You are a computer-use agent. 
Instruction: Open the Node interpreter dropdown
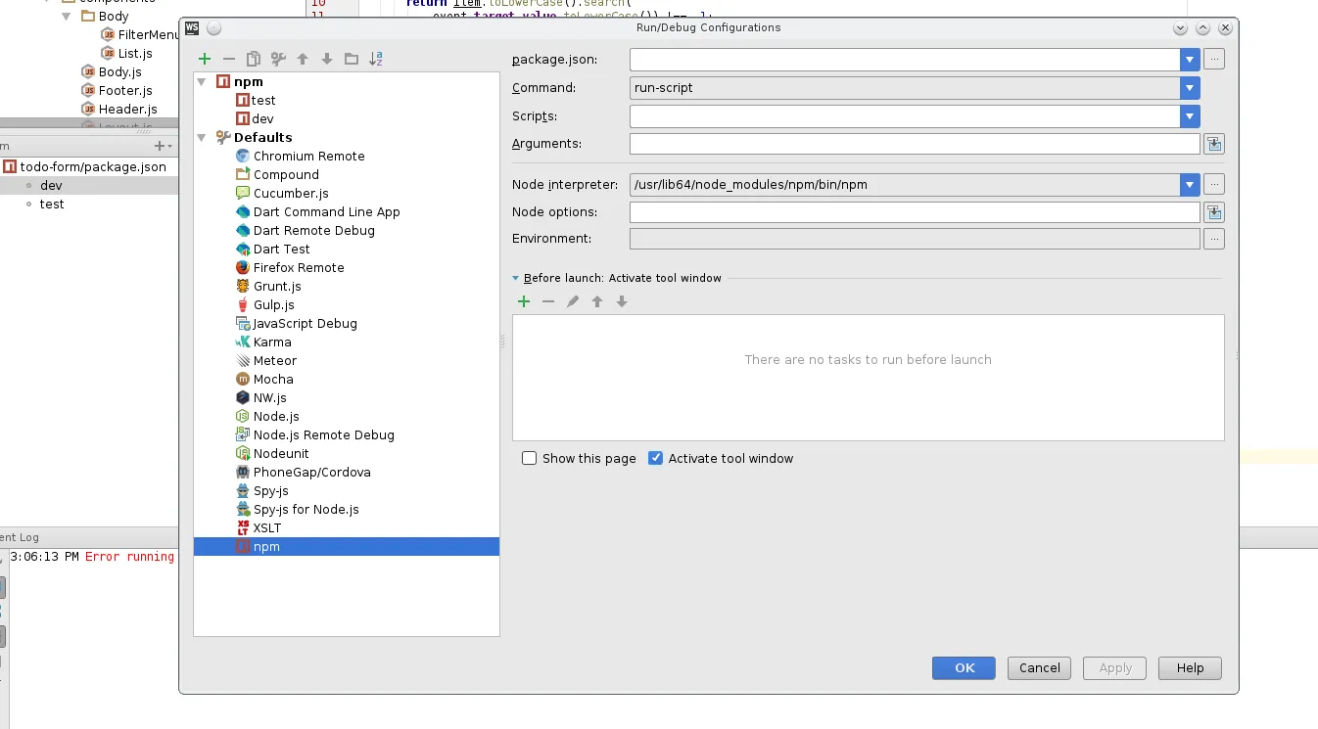tap(1190, 184)
